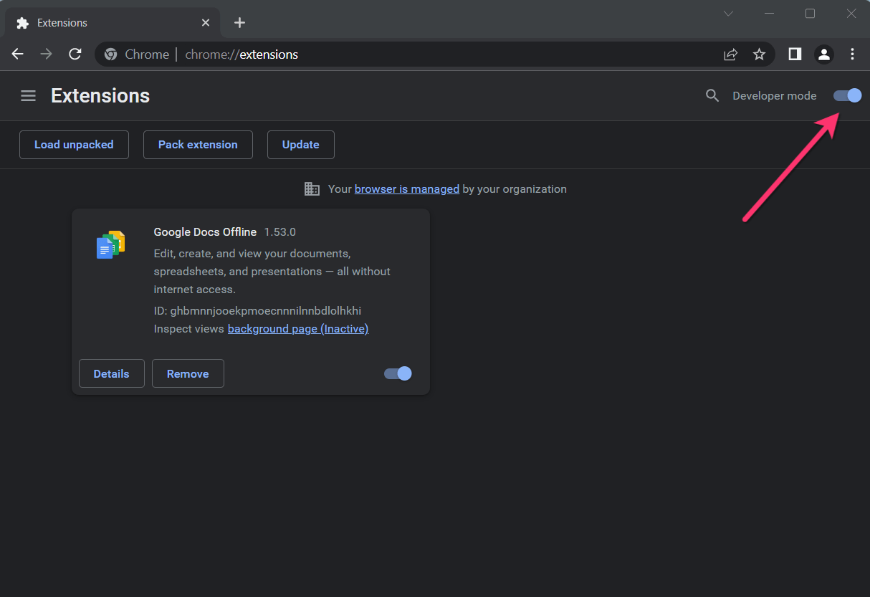Reload the extensions page
Viewport: 870px width, 597px height.
click(x=75, y=54)
